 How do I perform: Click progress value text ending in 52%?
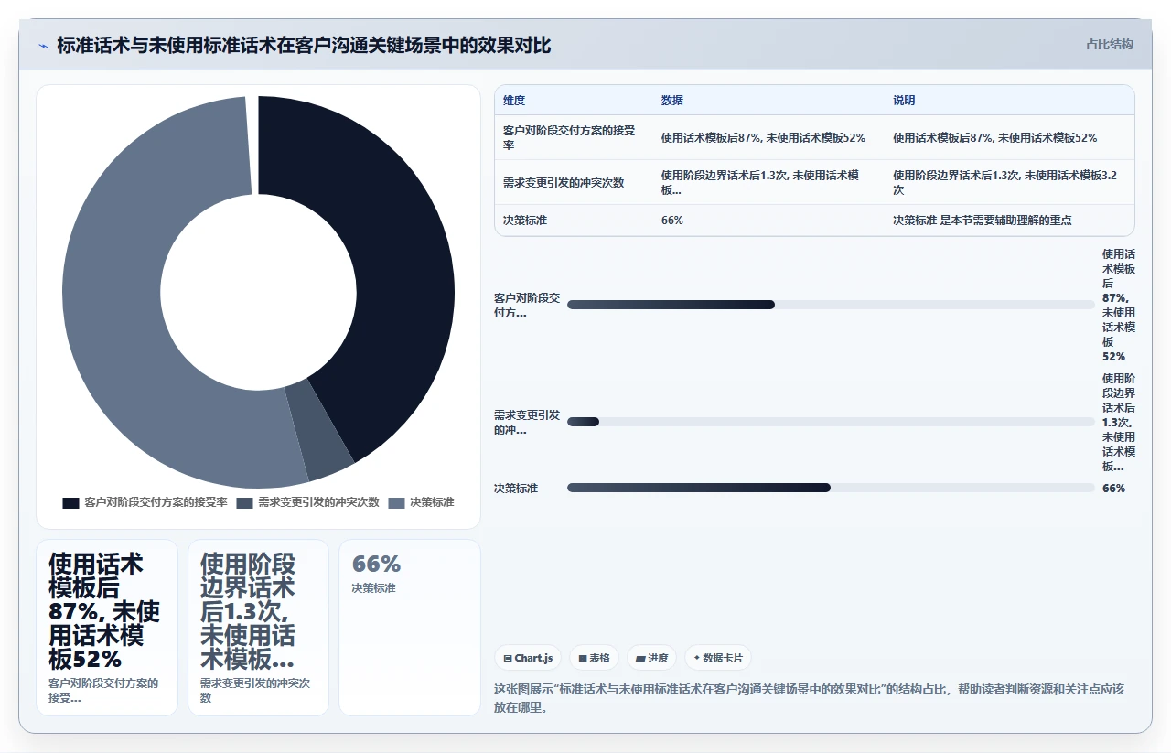coord(1119,306)
